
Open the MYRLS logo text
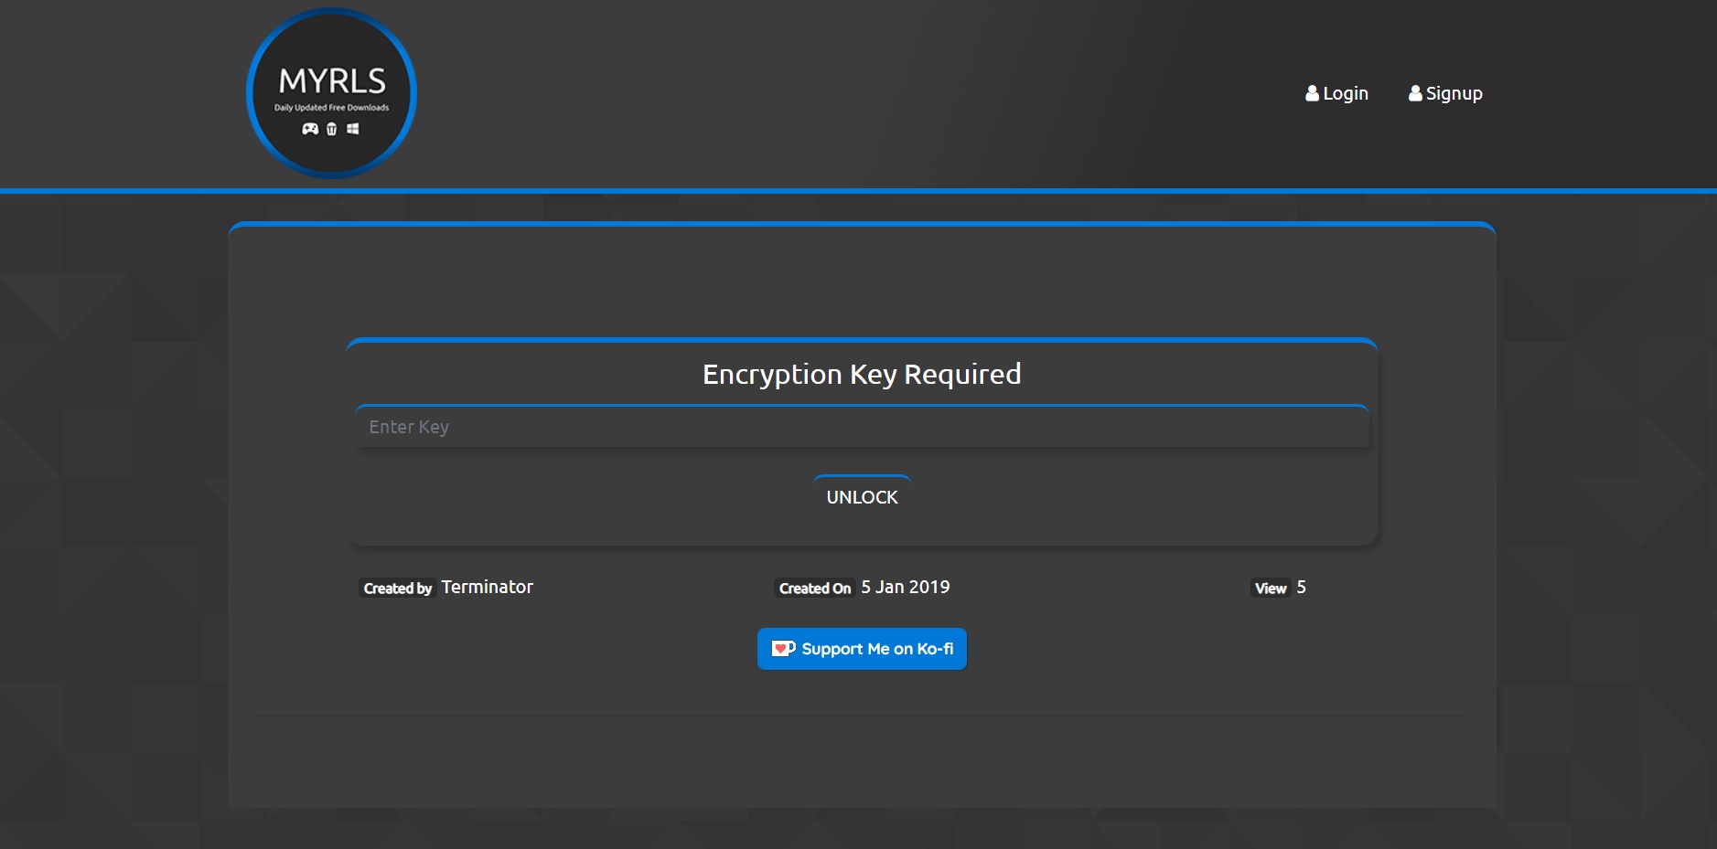tap(332, 81)
